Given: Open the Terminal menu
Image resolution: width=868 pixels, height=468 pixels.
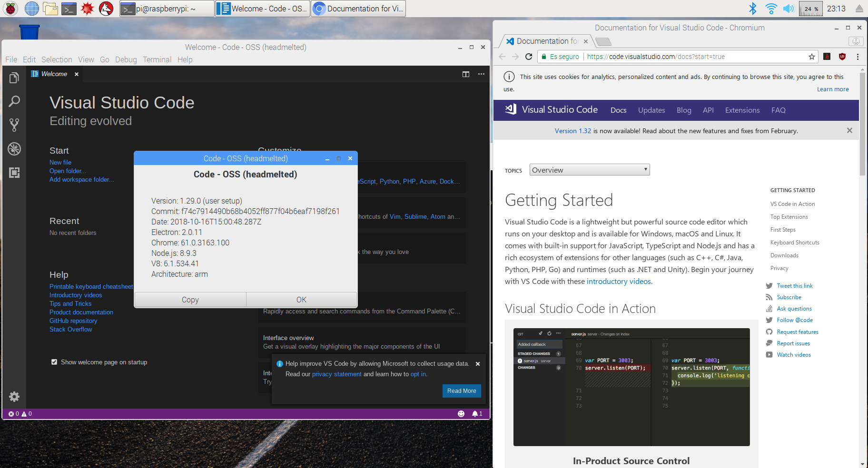Looking at the screenshot, I should coord(157,59).
